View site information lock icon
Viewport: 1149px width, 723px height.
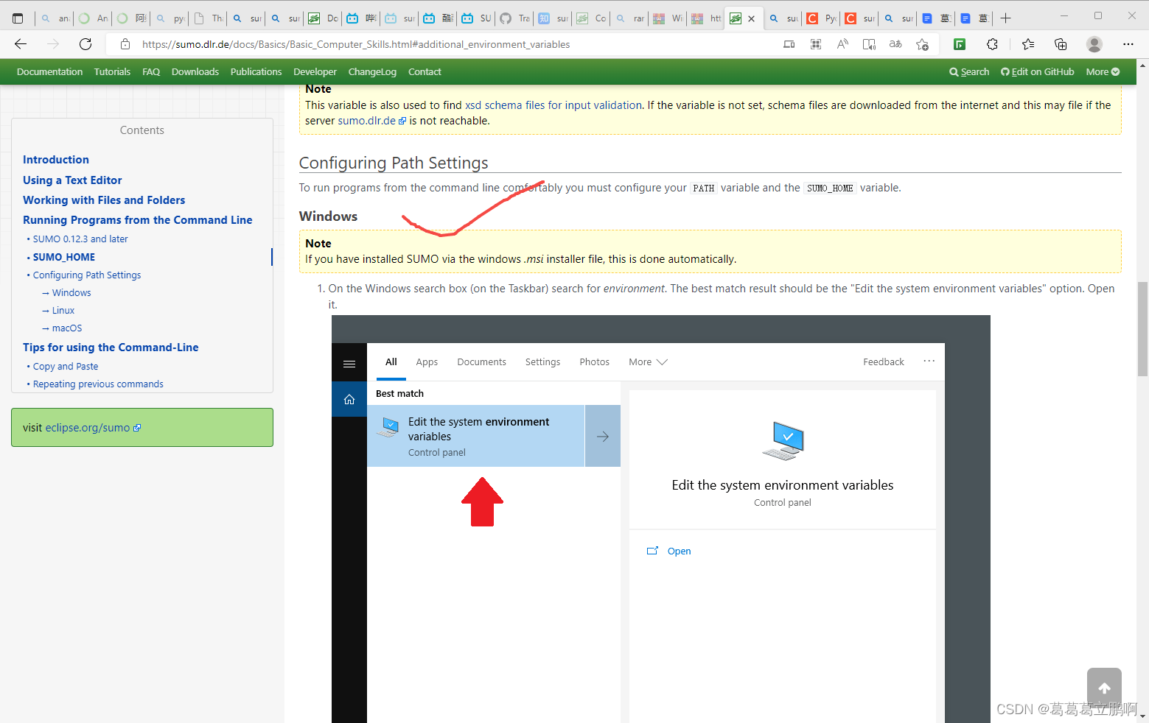(x=125, y=44)
